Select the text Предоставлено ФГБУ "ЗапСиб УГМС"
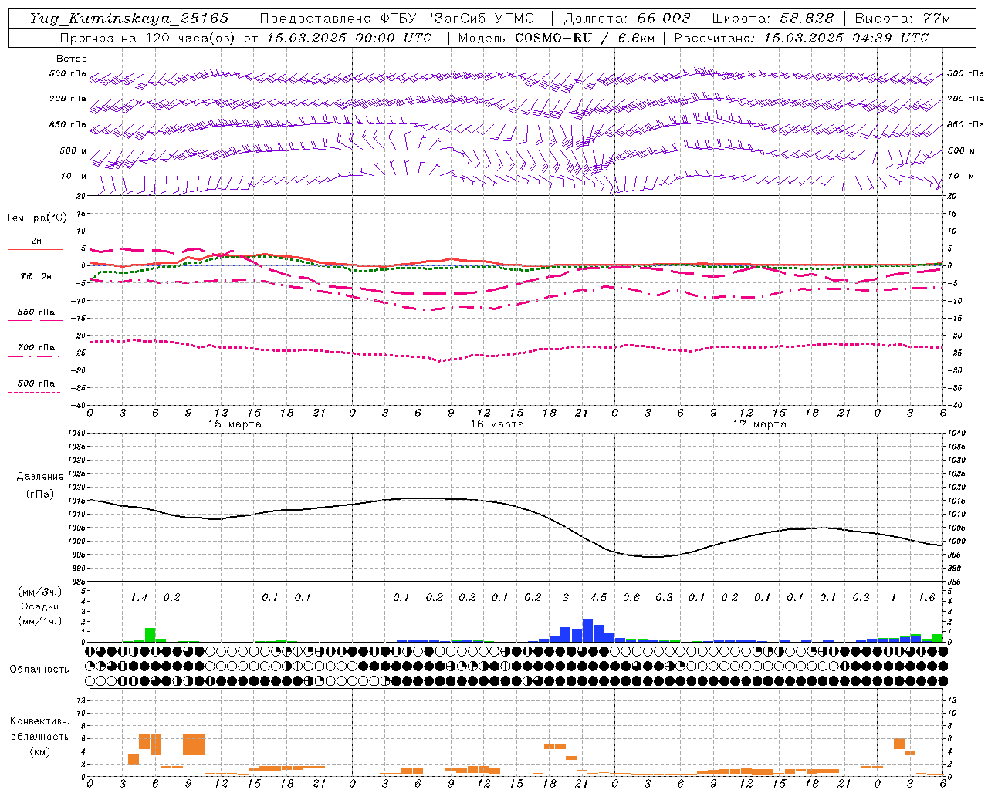This screenshot has width=988, height=790. coord(401,19)
